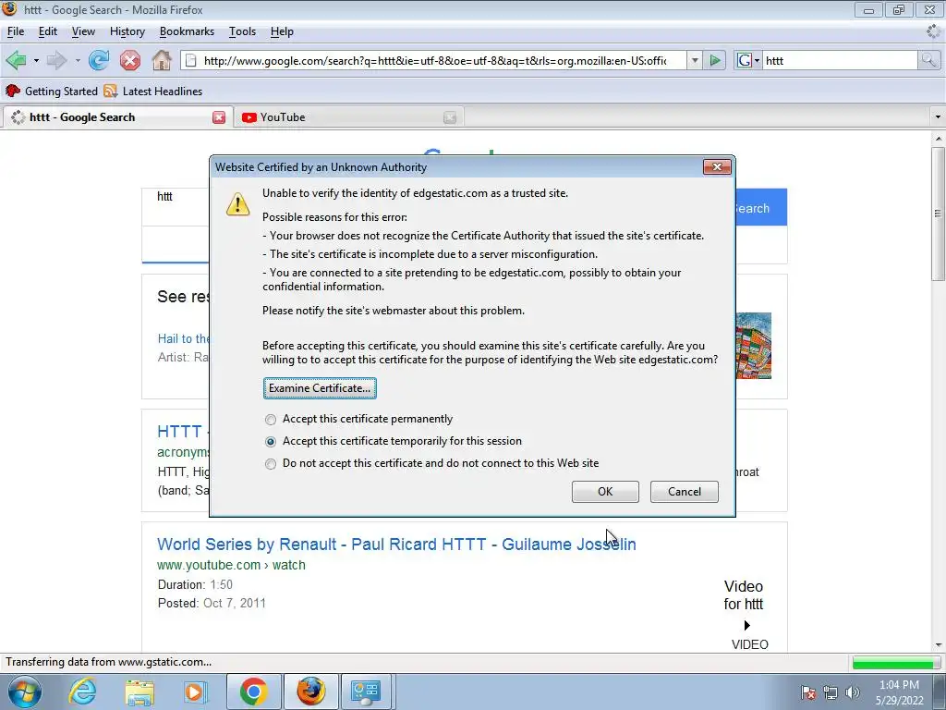Click the network icon in system tray
Screen dimensions: 946x710
[831, 692]
